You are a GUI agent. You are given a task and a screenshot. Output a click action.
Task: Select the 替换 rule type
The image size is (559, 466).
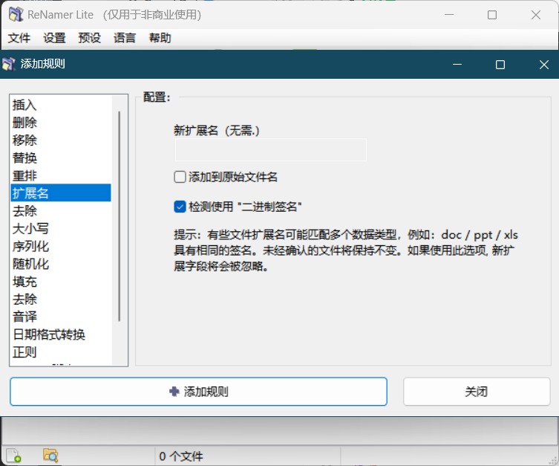61,158
